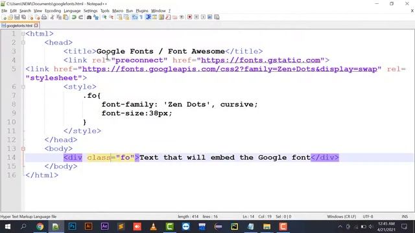Image resolution: width=415 pixels, height=233 pixels.
Task: Open the Search menu
Action: pyautogui.click(x=25, y=11)
